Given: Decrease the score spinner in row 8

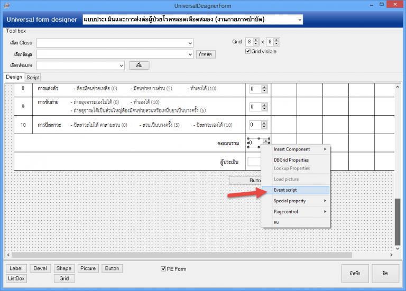Looking at the screenshot, I should click(x=264, y=91).
